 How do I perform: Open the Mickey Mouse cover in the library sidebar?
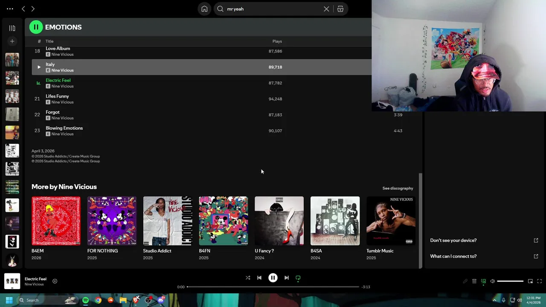point(12,205)
